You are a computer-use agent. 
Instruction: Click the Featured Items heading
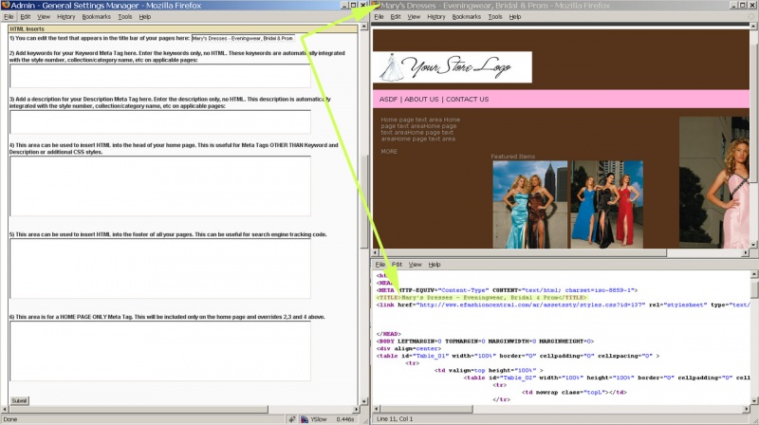click(512, 157)
